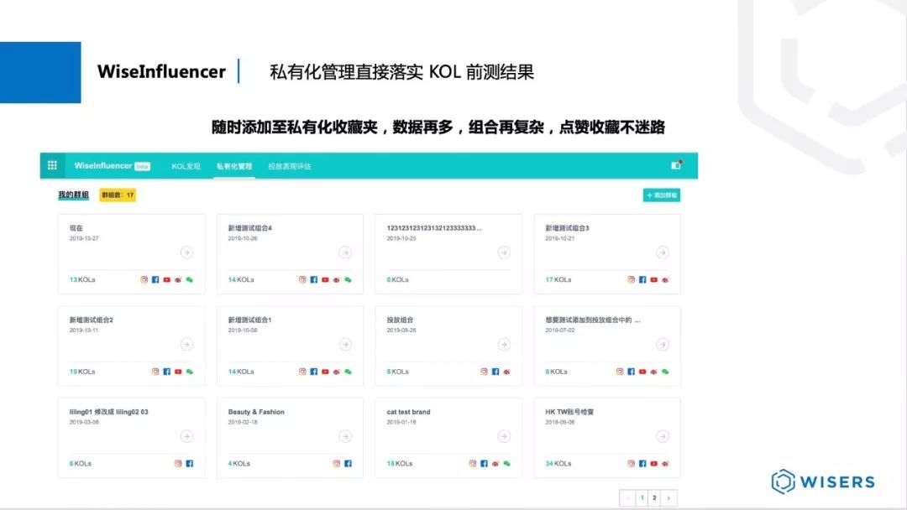Click the 现在 group title
907x510 pixels.
tap(76, 228)
